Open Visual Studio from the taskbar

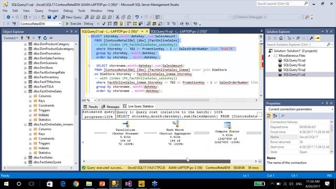tap(128, 184)
